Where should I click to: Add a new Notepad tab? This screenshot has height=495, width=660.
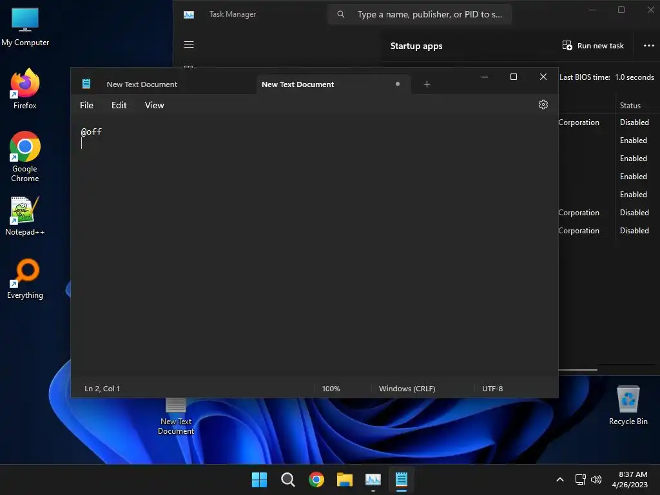coord(427,84)
